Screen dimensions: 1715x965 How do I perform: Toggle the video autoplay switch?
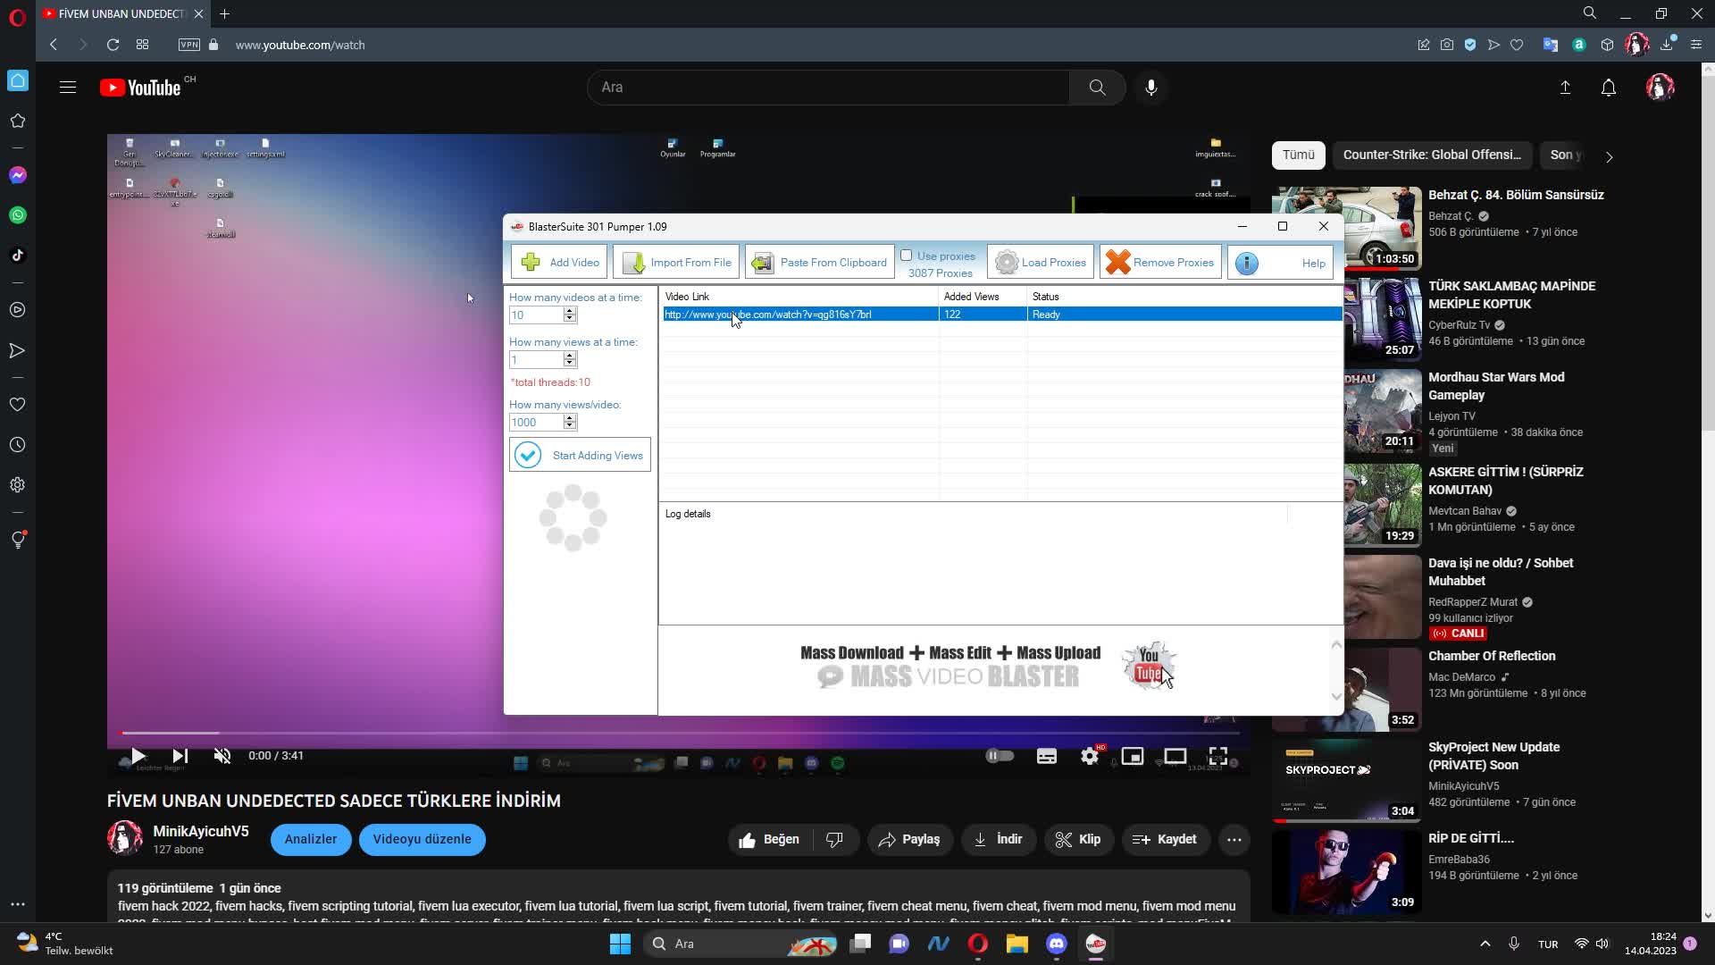click(x=1000, y=756)
